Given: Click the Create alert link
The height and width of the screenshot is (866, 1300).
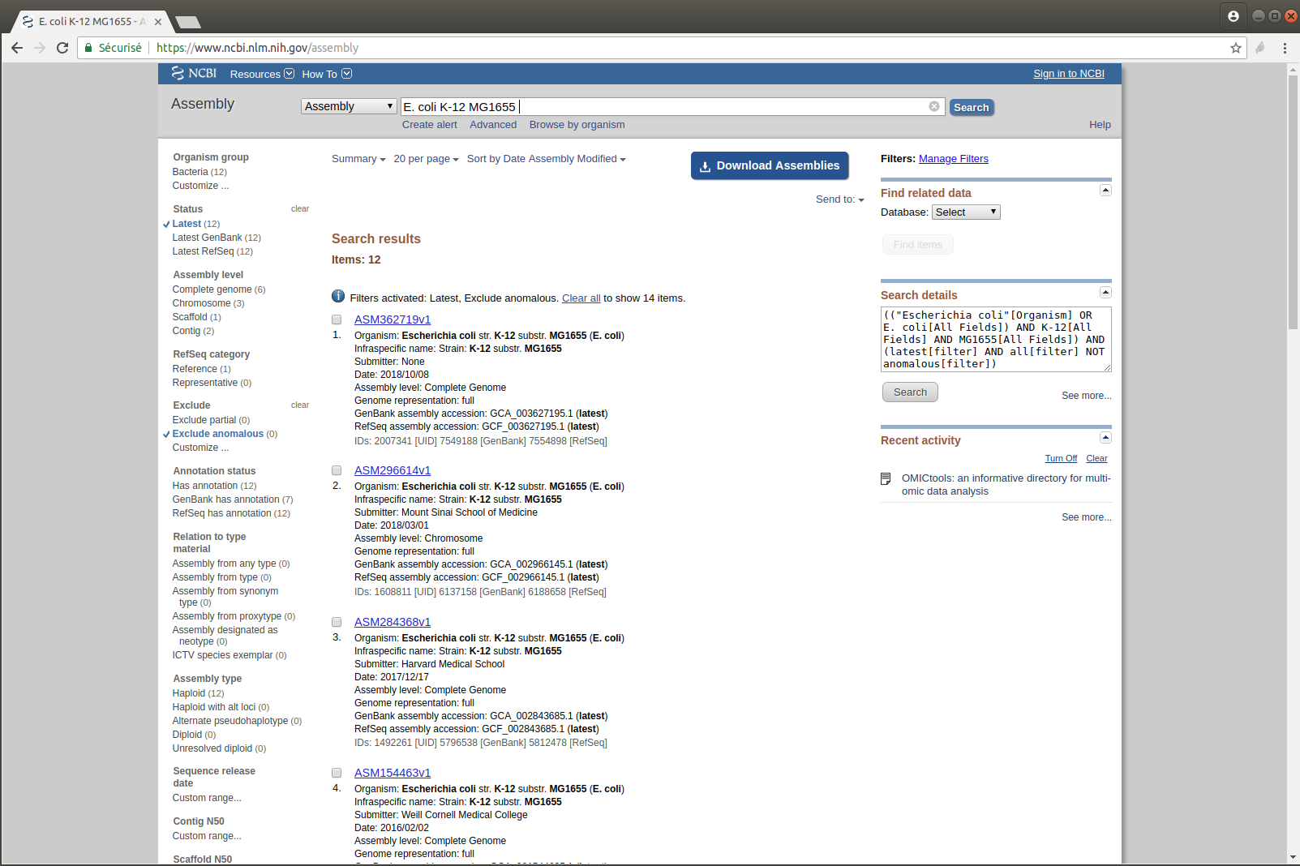Looking at the screenshot, I should pyautogui.click(x=430, y=125).
